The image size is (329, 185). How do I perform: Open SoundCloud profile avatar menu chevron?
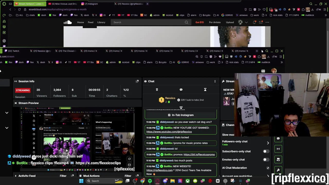pos(246,22)
